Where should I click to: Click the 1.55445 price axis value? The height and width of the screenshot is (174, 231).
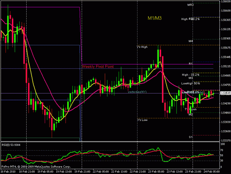tap(226, 57)
